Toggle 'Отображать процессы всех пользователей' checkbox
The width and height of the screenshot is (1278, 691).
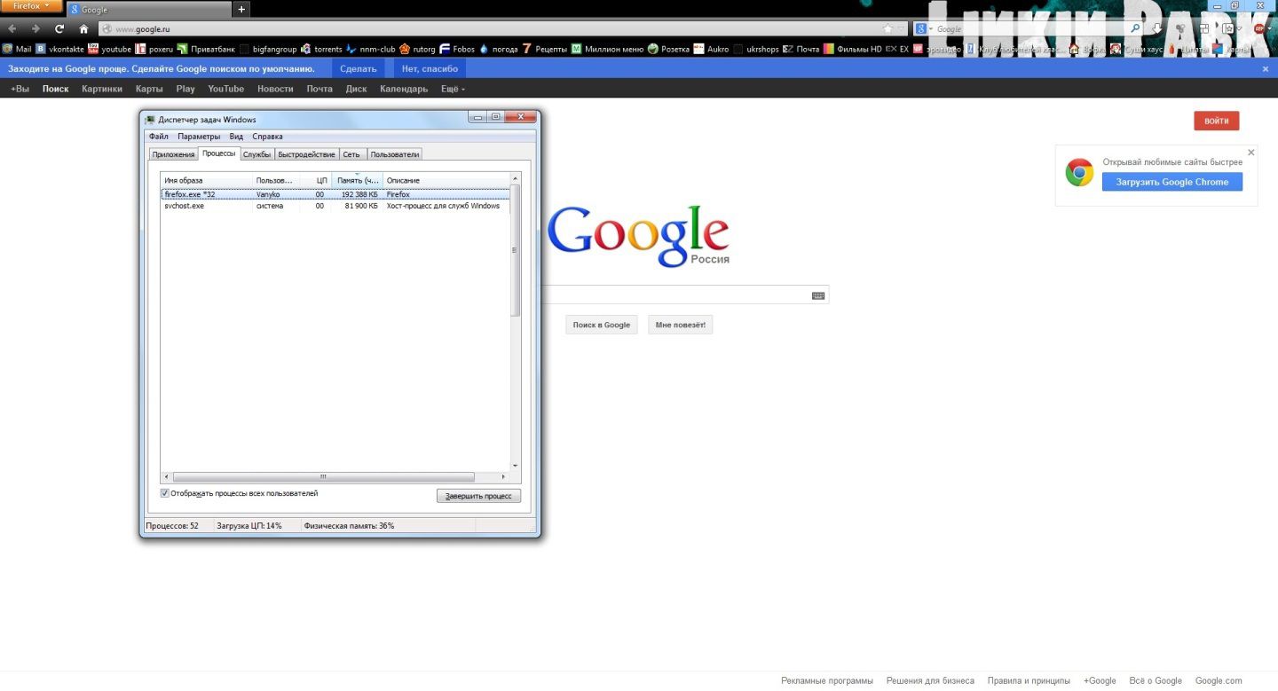(x=164, y=493)
